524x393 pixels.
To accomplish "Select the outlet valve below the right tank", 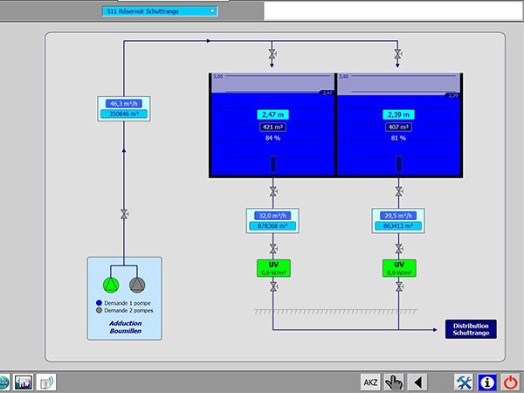I will click(x=399, y=191).
